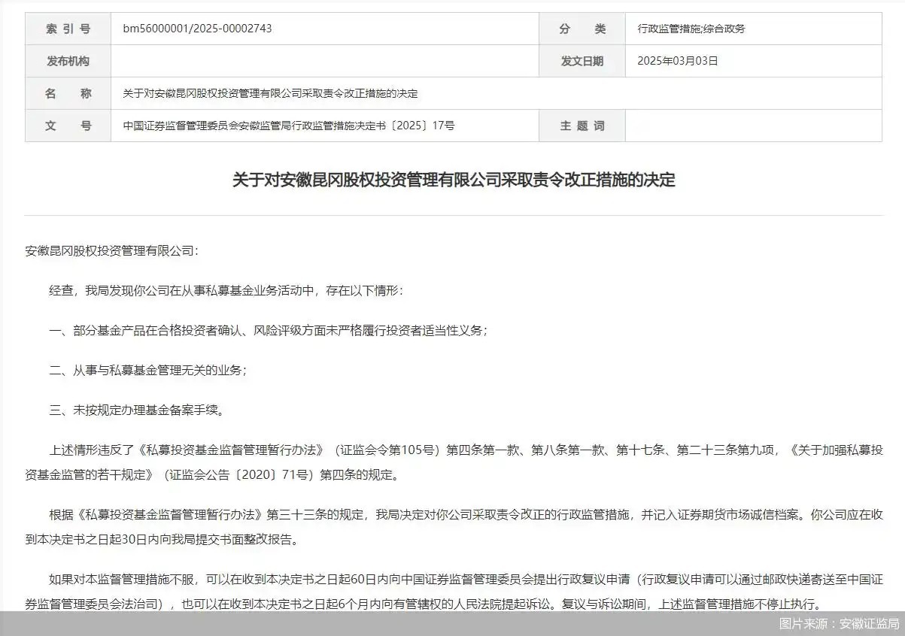This screenshot has height=636, width=905.
Task: Click the 索引号 header cell
Action: (68, 29)
